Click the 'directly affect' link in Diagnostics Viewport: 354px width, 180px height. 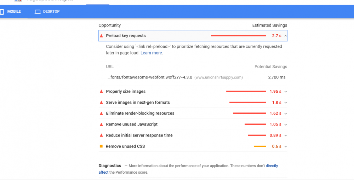pos(272,166)
